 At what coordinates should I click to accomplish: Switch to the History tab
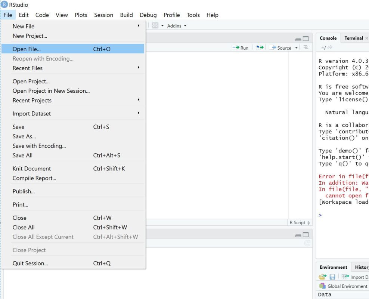(362, 267)
